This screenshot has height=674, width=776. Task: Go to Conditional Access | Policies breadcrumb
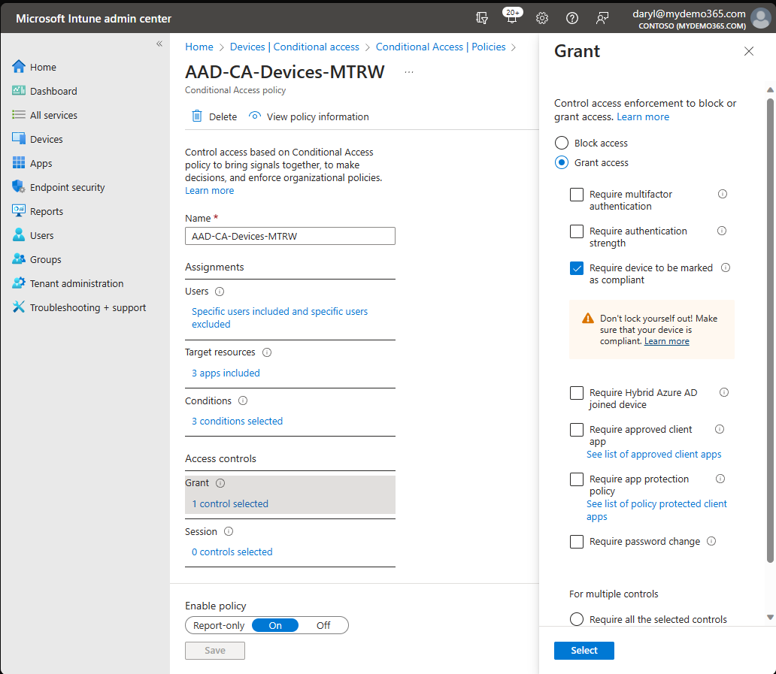[441, 47]
